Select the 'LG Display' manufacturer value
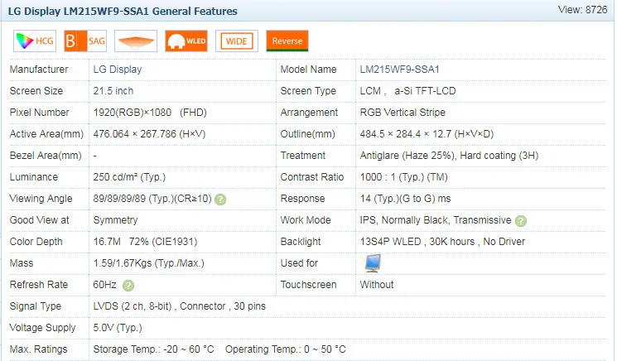 [x=118, y=70]
